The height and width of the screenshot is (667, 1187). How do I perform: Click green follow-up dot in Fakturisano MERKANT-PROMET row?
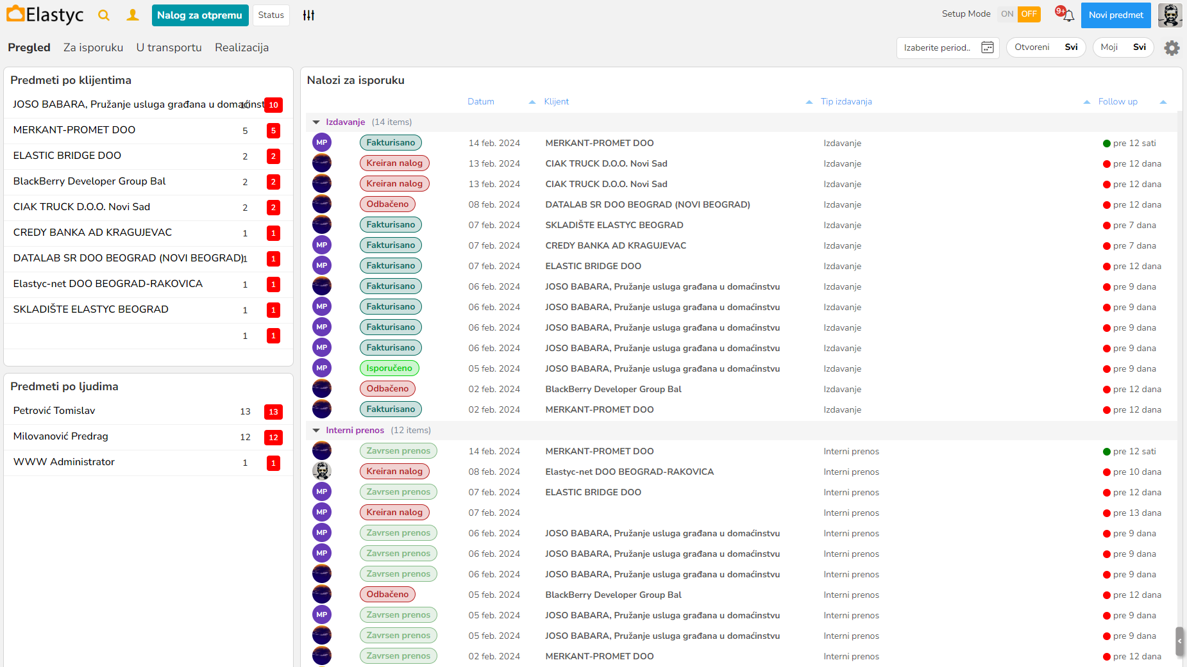(x=1106, y=144)
